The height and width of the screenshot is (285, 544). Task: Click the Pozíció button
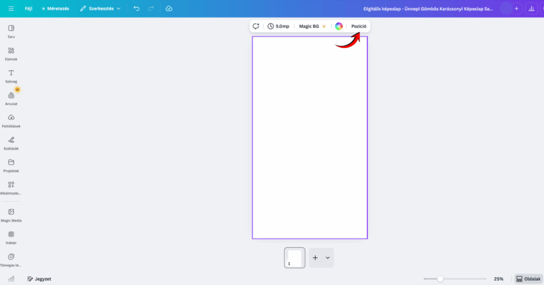coord(359,26)
